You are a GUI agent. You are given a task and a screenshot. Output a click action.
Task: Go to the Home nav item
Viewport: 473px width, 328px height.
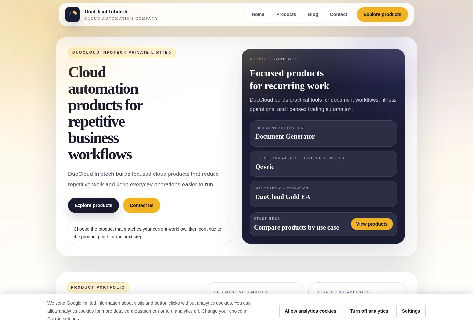point(258,14)
